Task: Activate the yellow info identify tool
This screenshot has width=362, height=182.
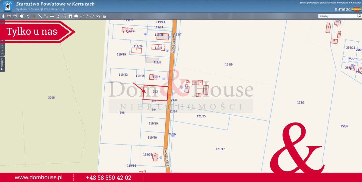Action: coord(34,16)
